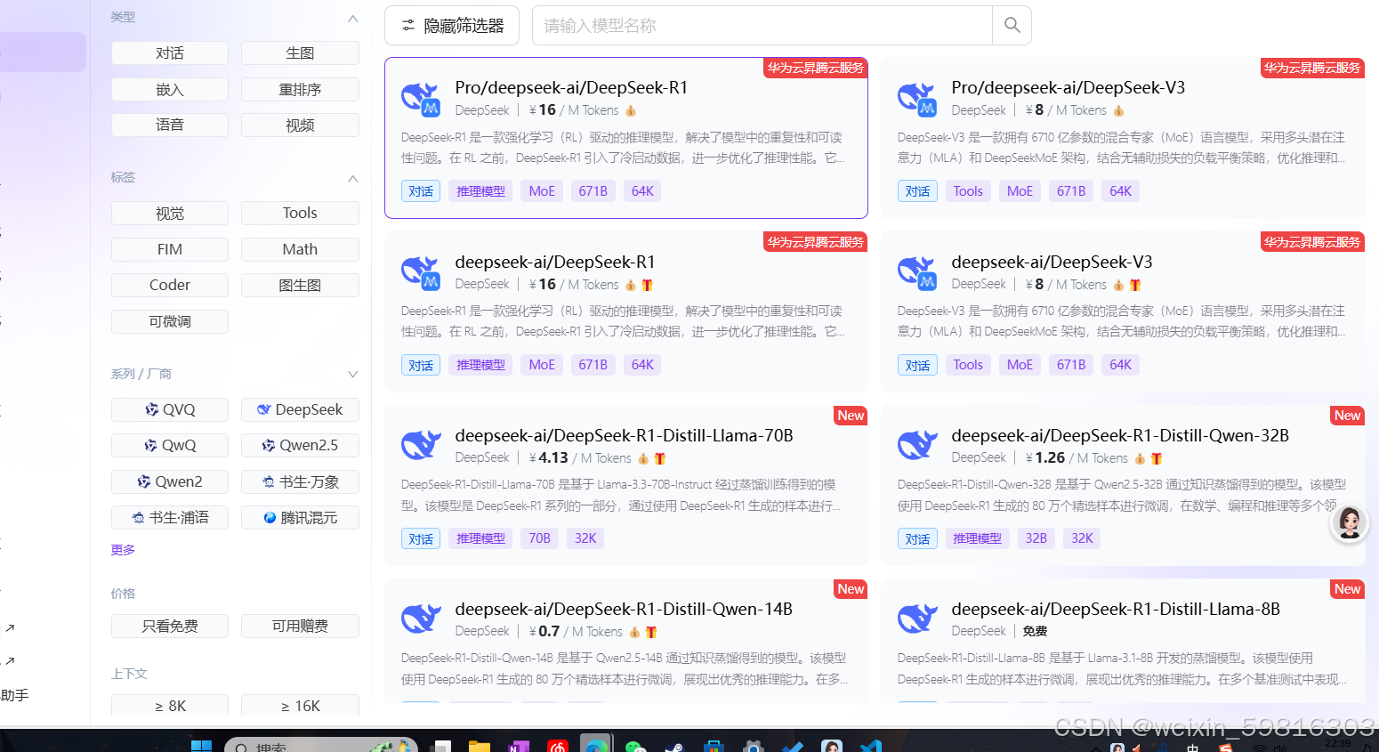1379x752 pixels.
Task: Click the deepseek-ai/DeepSeek-R1 card logo
Action: 421,272
